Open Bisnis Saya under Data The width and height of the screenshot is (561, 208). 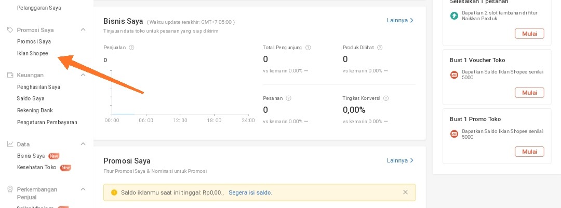[31, 156]
